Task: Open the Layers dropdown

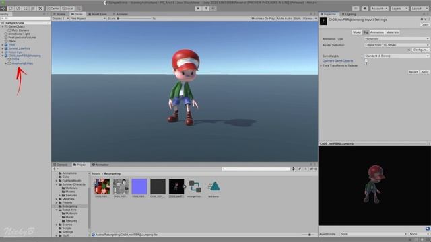Action: (399, 9)
